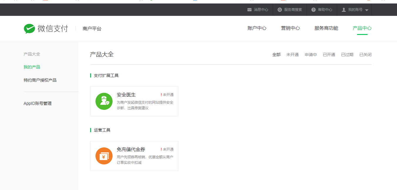Click the 商户平台 header label
Viewport: 397px width, 190px height.
tap(92, 29)
